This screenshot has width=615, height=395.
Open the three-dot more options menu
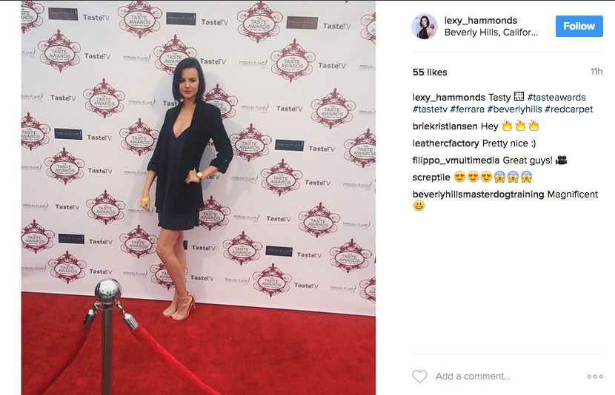pos(594,377)
